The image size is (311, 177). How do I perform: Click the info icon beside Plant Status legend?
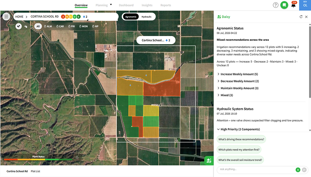77,157
